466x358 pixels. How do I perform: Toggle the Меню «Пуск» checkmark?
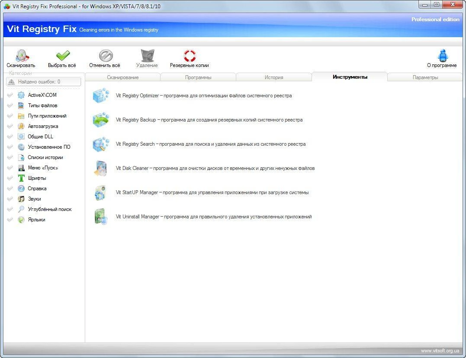[x=10, y=168]
